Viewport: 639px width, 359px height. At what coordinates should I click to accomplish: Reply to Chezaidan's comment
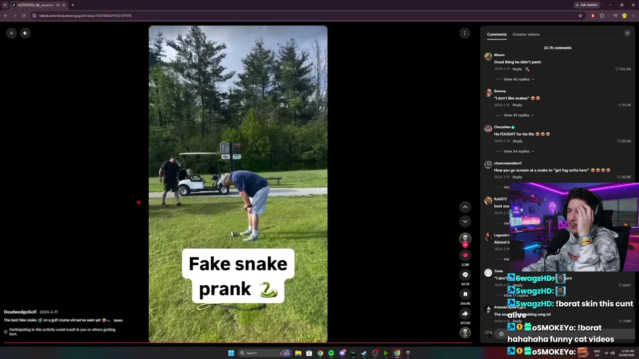(x=518, y=141)
